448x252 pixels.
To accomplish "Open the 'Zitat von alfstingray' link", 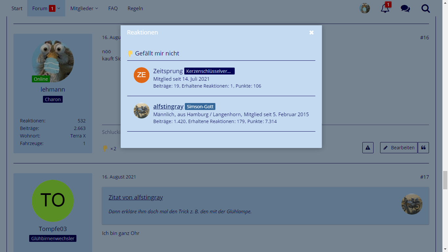I will [x=136, y=197].
